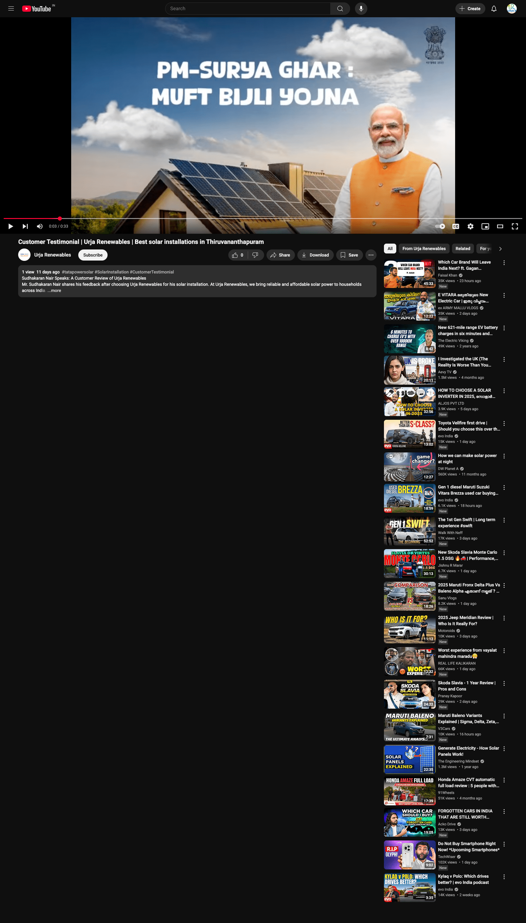The height and width of the screenshot is (923, 526).
Task: Share this video
Action: [x=280, y=255]
